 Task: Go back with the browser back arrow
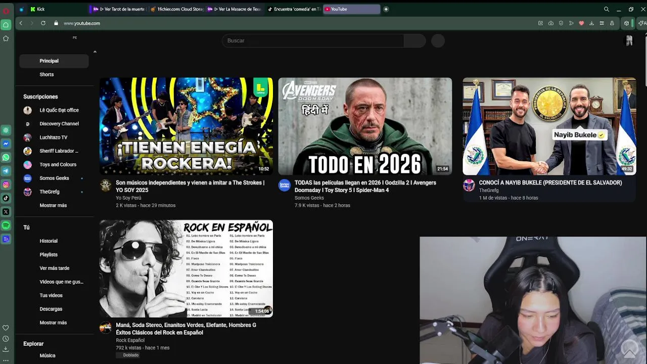pos(21,23)
